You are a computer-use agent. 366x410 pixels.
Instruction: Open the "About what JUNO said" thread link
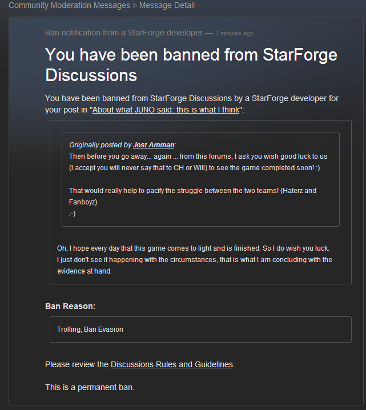pos(166,110)
